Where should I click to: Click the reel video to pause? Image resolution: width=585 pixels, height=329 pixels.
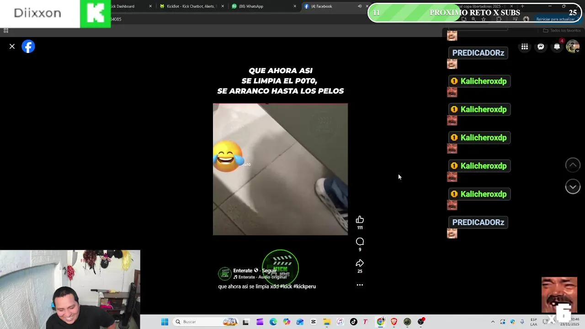(280, 170)
